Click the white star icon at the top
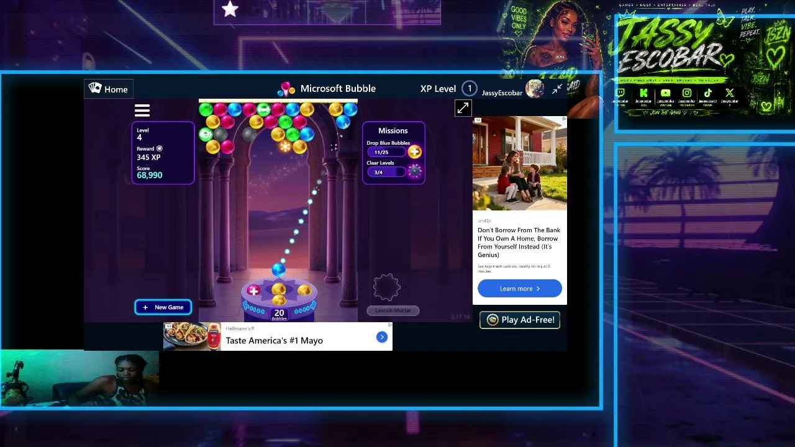Viewport: 795px width, 447px height. [x=230, y=9]
